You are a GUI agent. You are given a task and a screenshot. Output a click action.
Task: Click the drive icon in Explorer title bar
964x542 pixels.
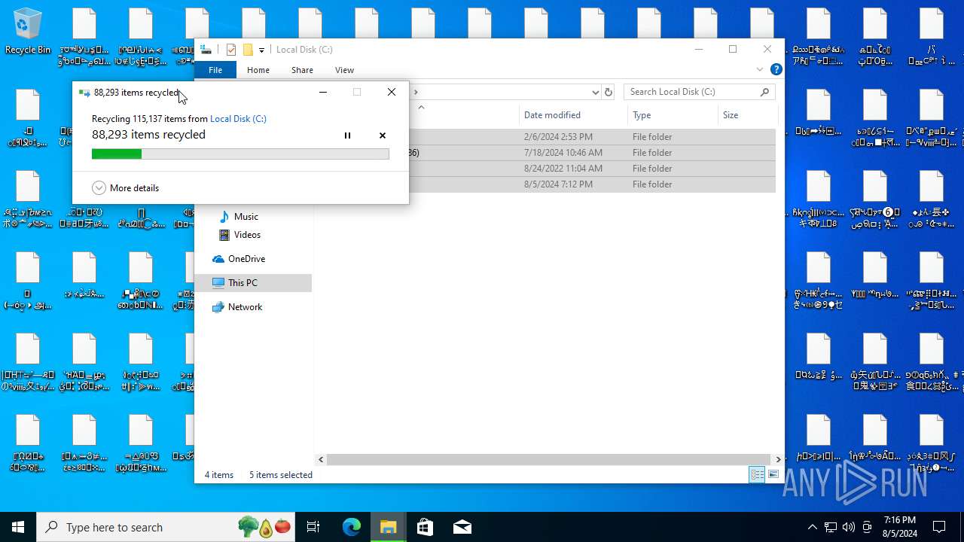pyautogui.click(x=206, y=50)
